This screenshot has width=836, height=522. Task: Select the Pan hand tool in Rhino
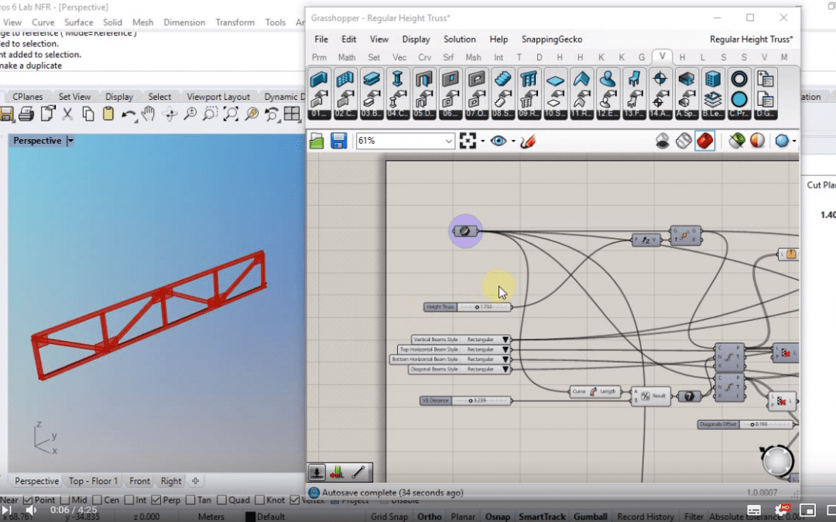coord(149,114)
